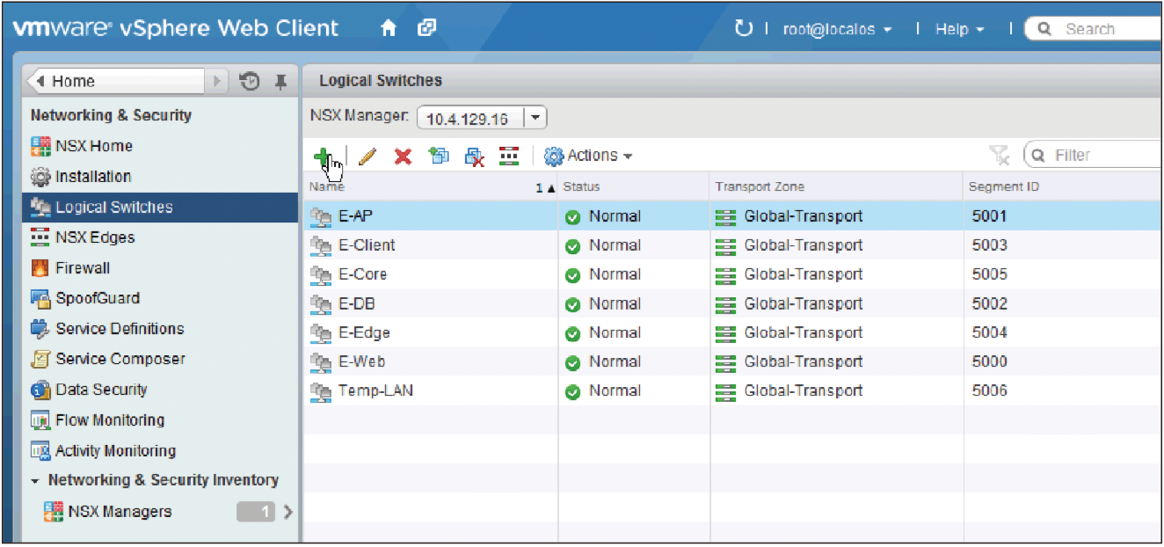Image resolution: width=1164 pixels, height=547 pixels.
Task: Go to the vSphere home page icon
Action: (x=389, y=29)
